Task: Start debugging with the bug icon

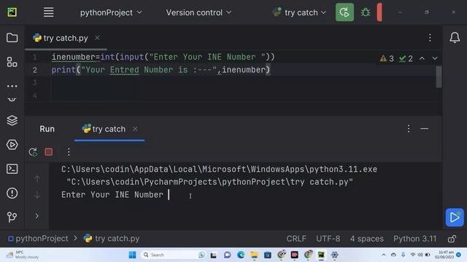Action: [366, 12]
